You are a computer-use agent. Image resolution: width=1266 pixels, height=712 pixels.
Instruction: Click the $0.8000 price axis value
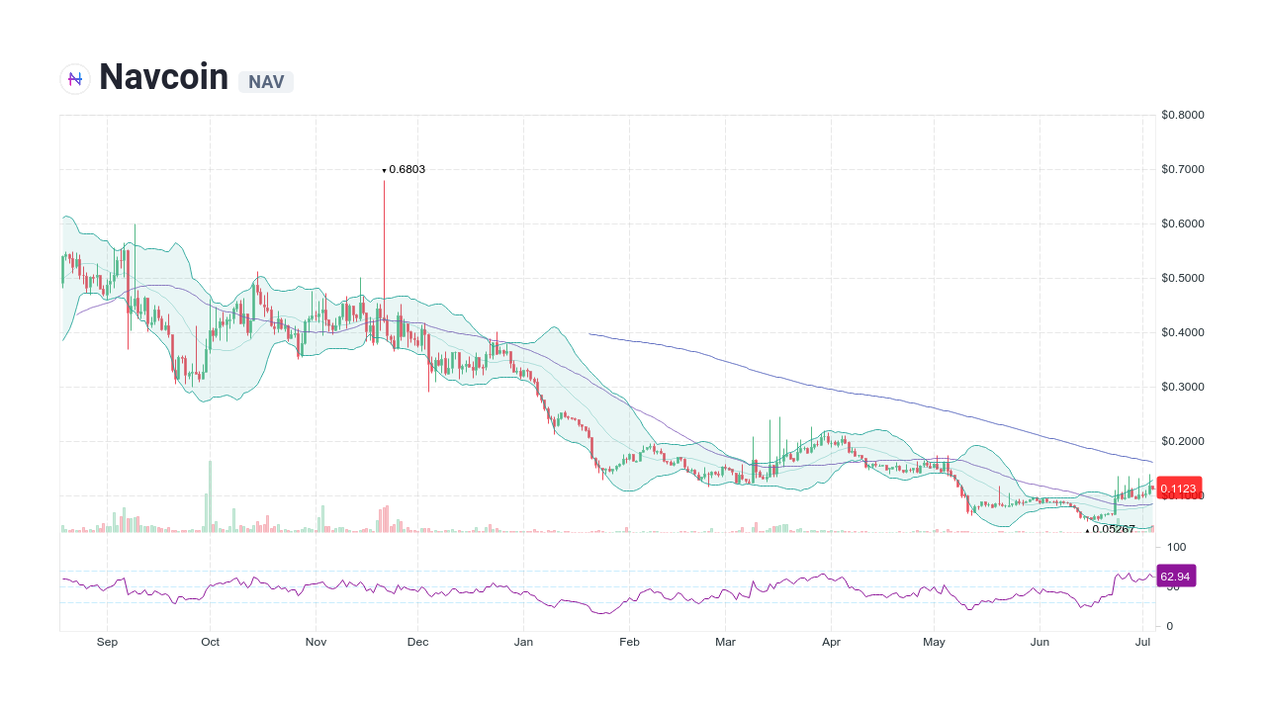(x=1183, y=114)
